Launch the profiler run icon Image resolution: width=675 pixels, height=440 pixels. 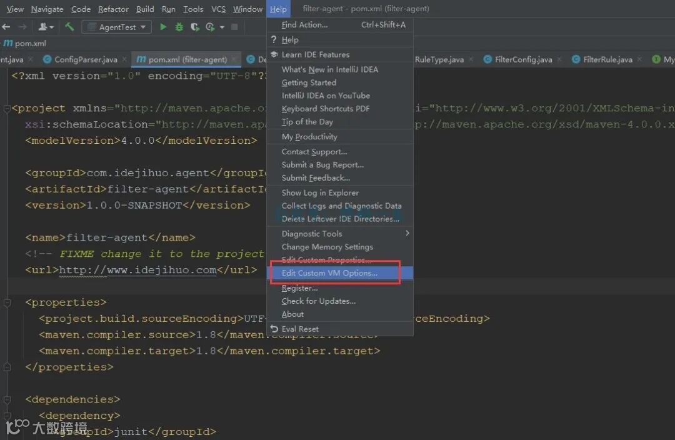pyautogui.click(x=210, y=27)
